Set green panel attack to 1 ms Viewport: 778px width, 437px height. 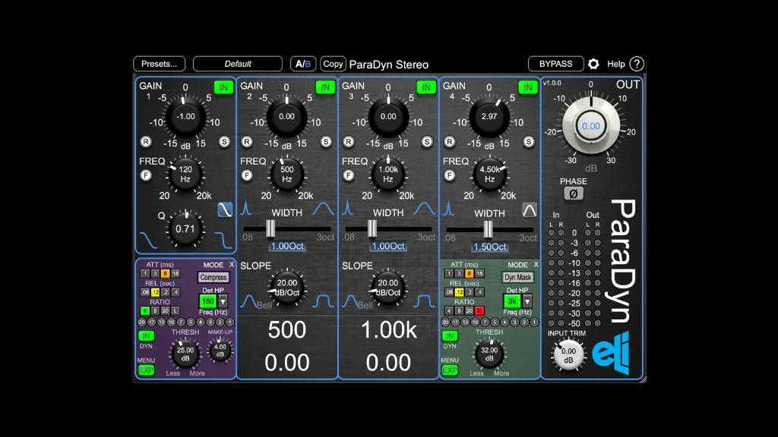449,273
